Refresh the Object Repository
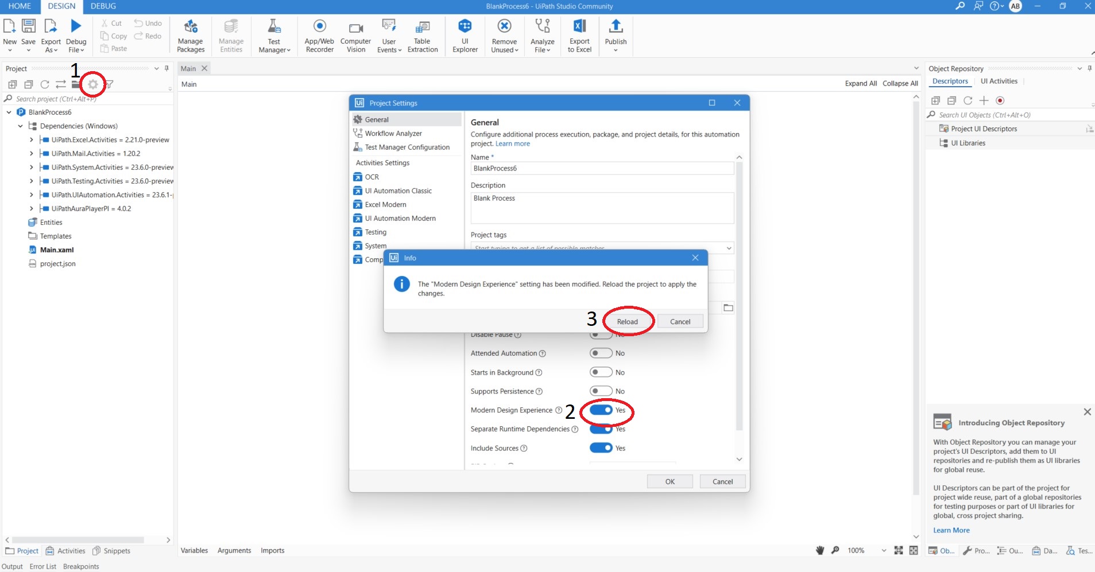This screenshot has width=1095, height=572. pos(968,100)
